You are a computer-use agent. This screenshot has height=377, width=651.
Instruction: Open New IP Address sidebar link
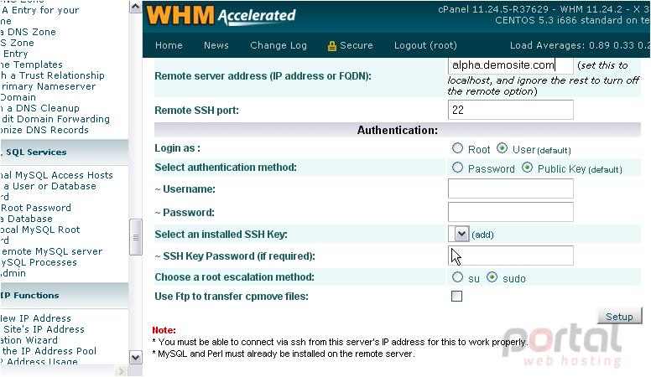(36, 318)
